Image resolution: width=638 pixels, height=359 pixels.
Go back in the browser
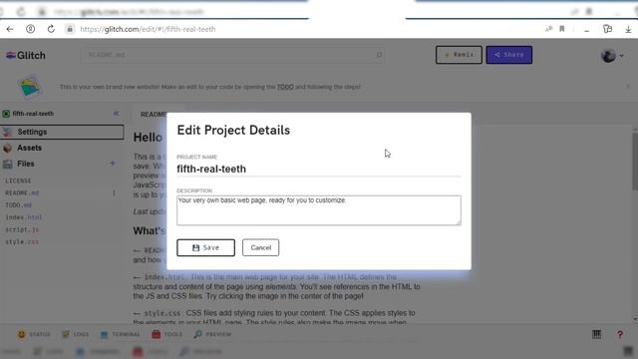coord(10,29)
